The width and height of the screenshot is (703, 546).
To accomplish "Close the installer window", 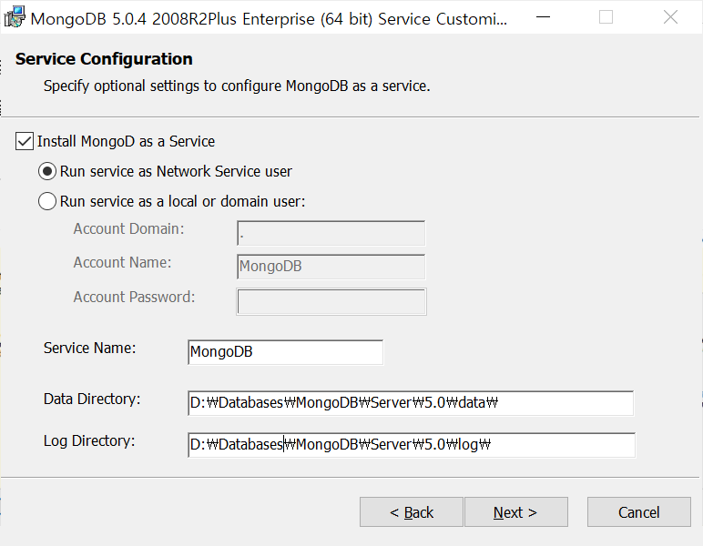I will [x=670, y=17].
